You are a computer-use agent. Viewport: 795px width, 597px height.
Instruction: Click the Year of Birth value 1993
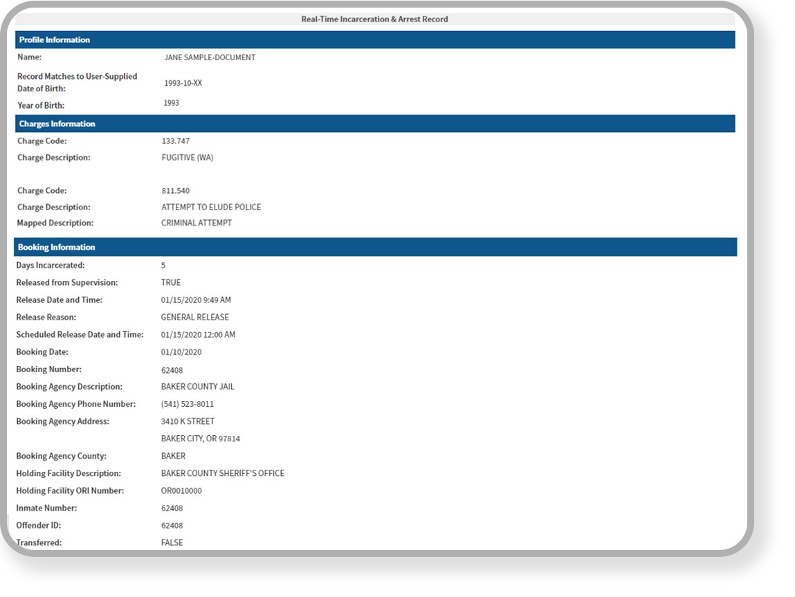pos(172,103)
